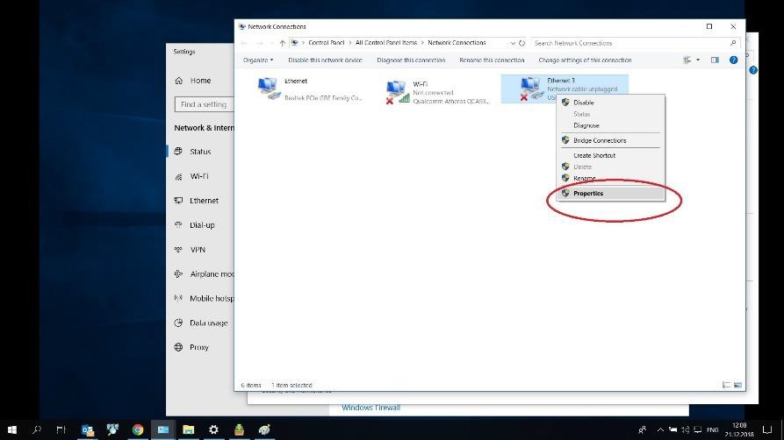Open Settings gear on the taskbar
The width and height of the screenshot is (784, 440).
[213, 429]
